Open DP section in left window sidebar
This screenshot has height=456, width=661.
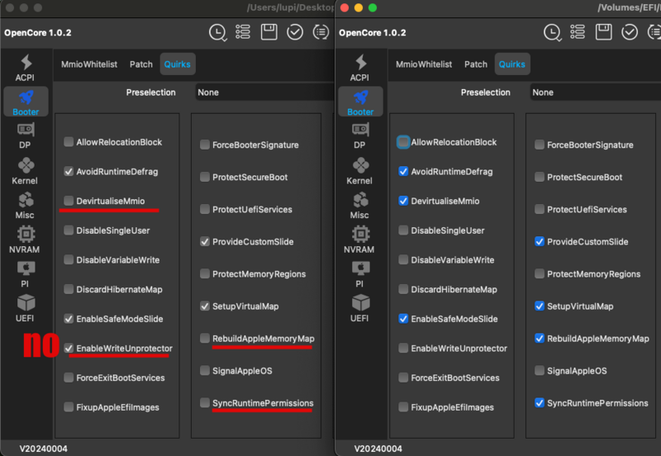[25, 135]
